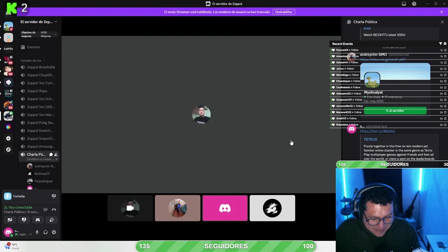
Task: Toggle camera on in voice panel
Action: pos(10,220)
